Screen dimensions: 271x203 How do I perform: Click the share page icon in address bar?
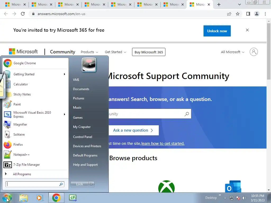coord(229,14)
